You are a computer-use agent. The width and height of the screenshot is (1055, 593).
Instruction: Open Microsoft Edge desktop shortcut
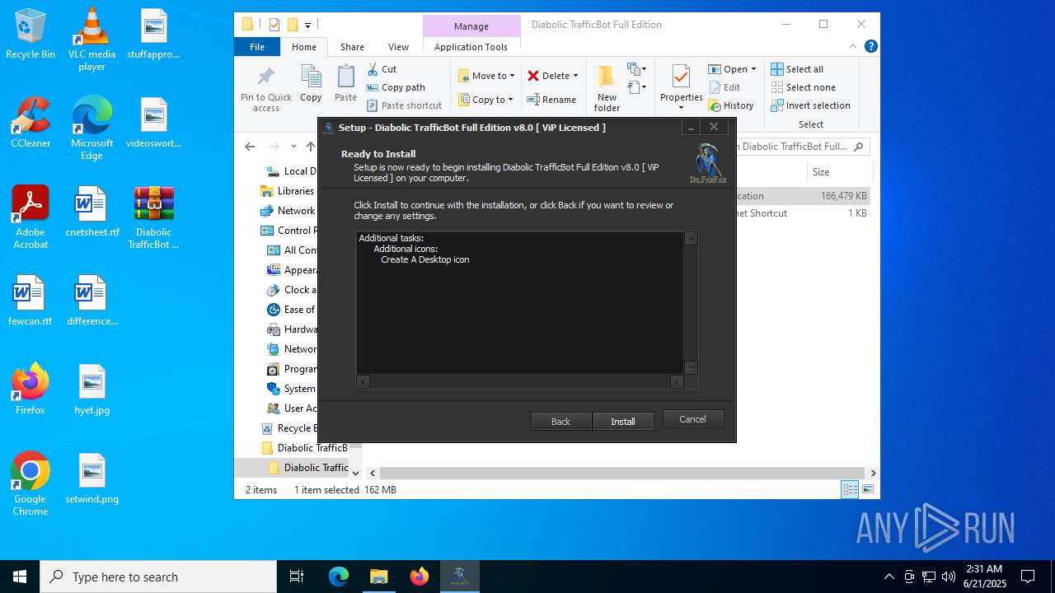91,128
